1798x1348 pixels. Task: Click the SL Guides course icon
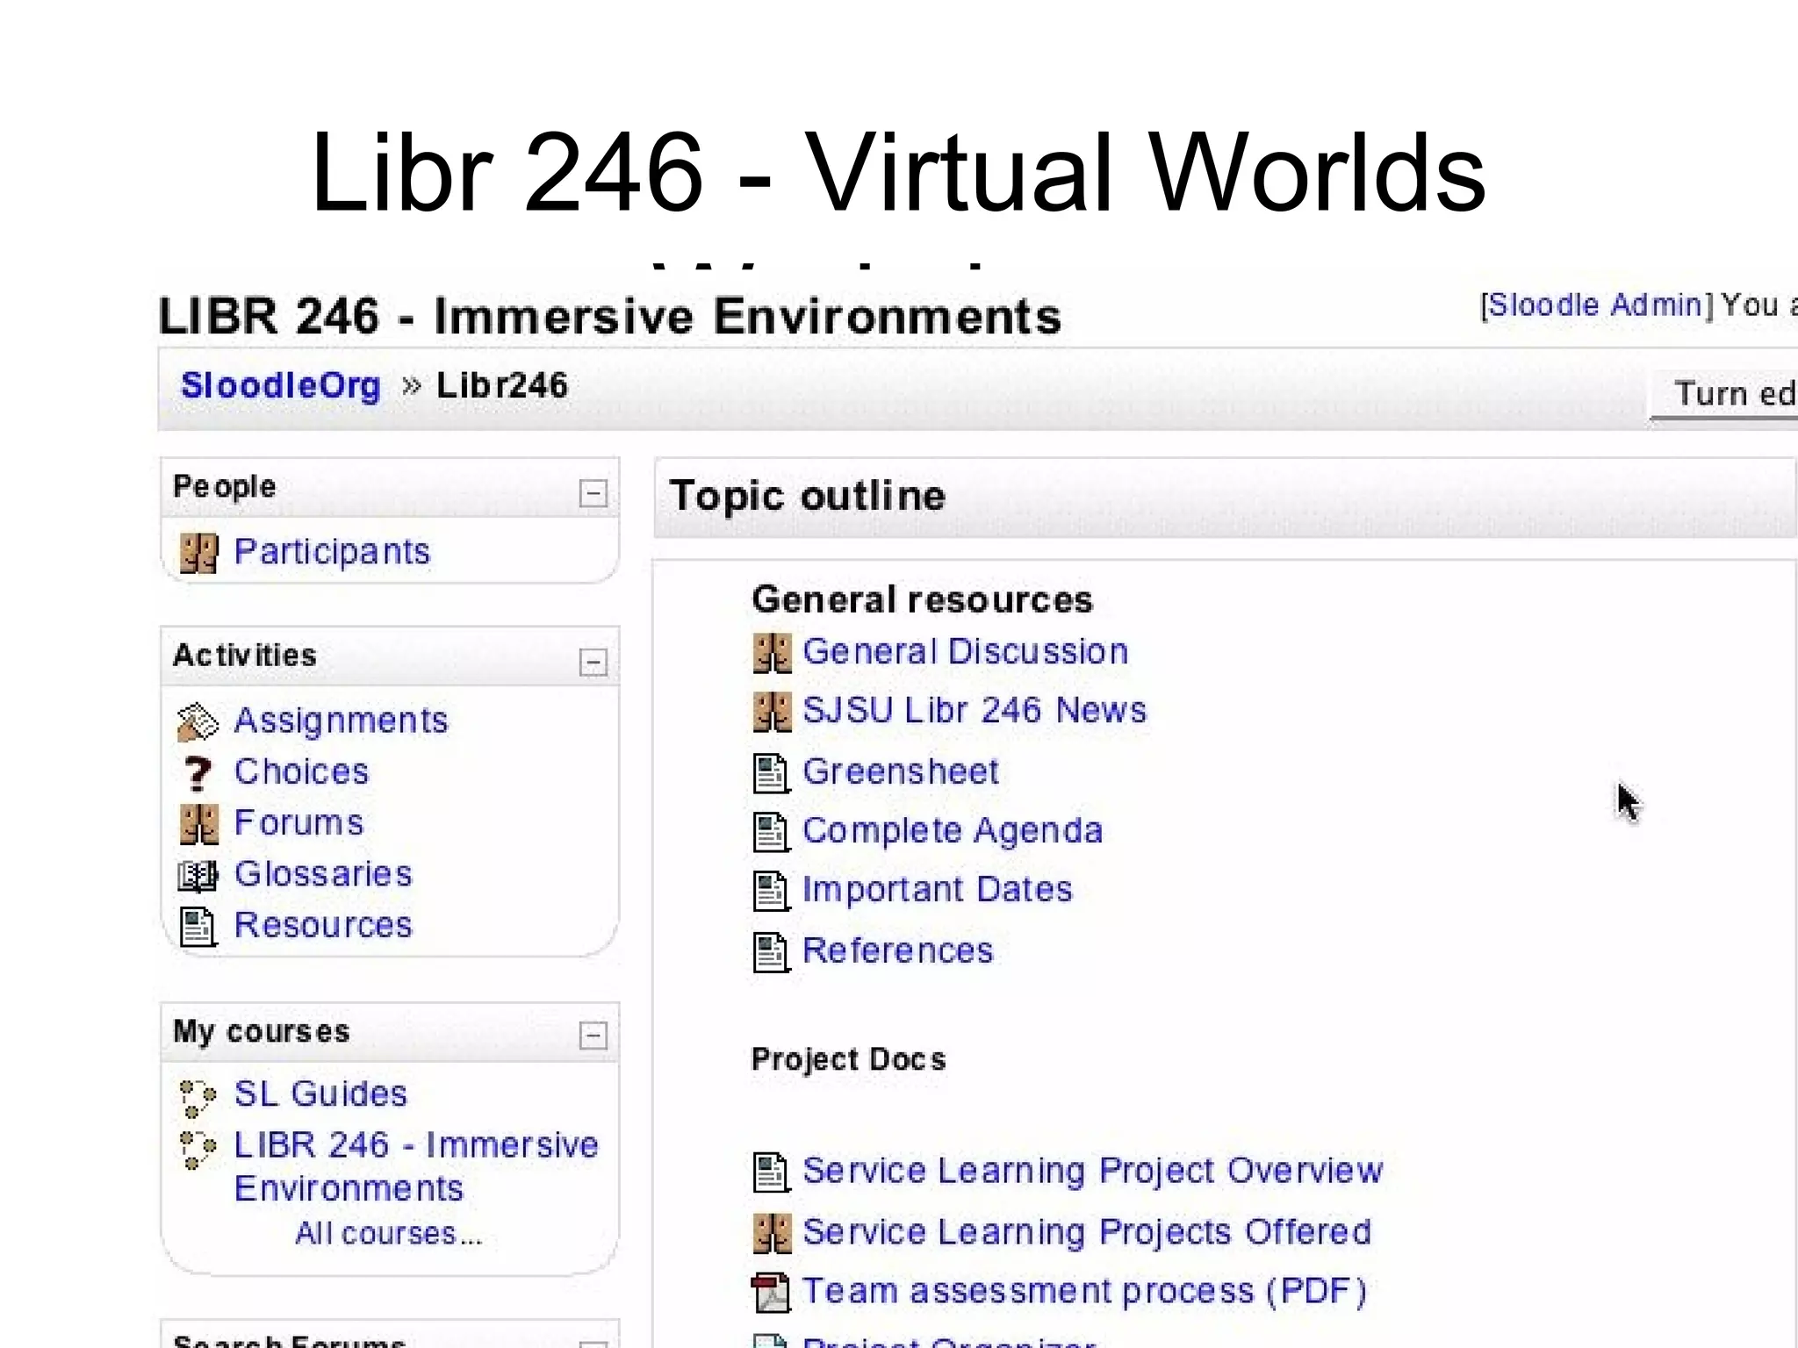(198, 1098)
